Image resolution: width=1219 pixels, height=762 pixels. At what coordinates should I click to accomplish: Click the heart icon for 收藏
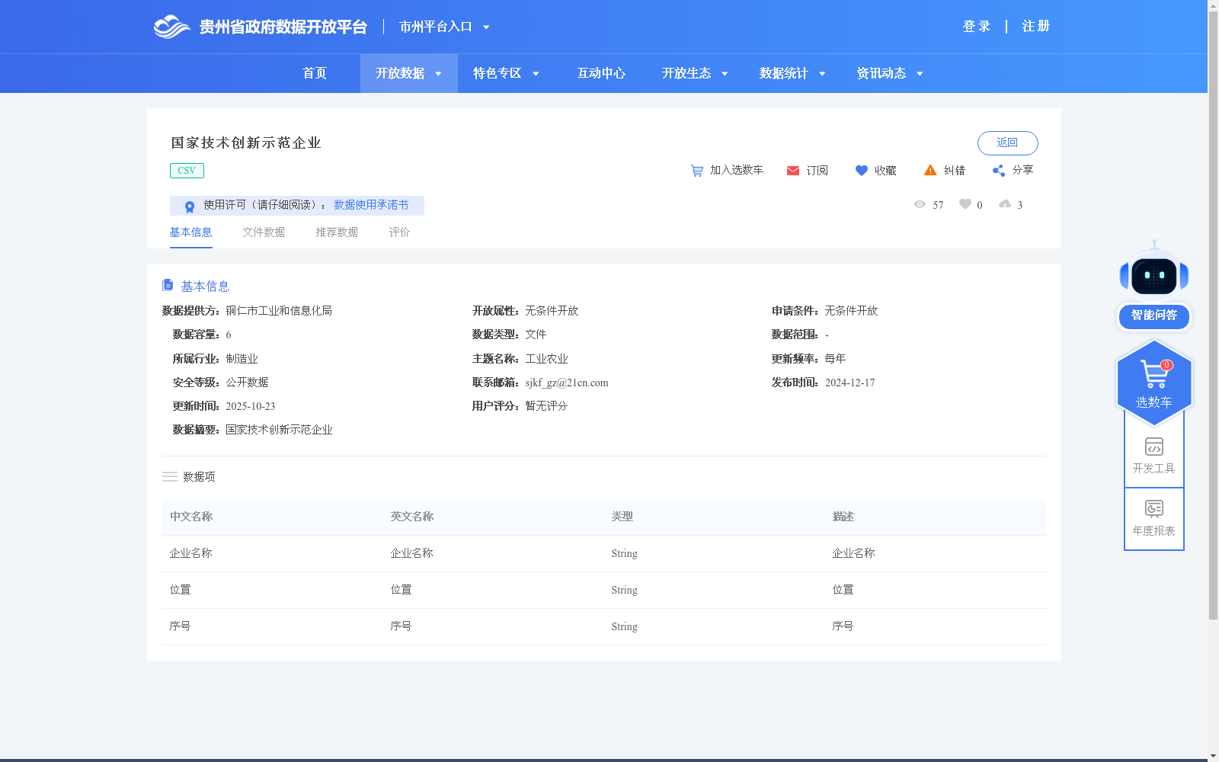pyautogui.click(x=862, y=171)
